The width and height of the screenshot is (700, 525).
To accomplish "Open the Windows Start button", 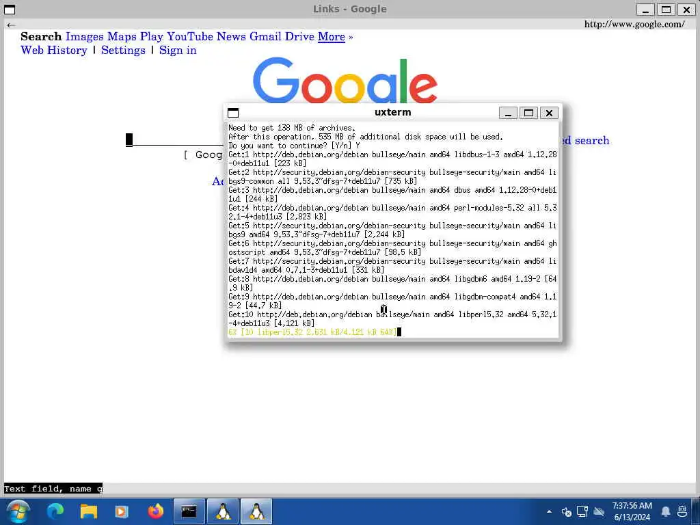I will [x=18, y=511].
